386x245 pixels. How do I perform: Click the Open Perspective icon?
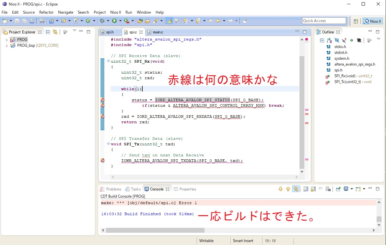coord(356,21)
